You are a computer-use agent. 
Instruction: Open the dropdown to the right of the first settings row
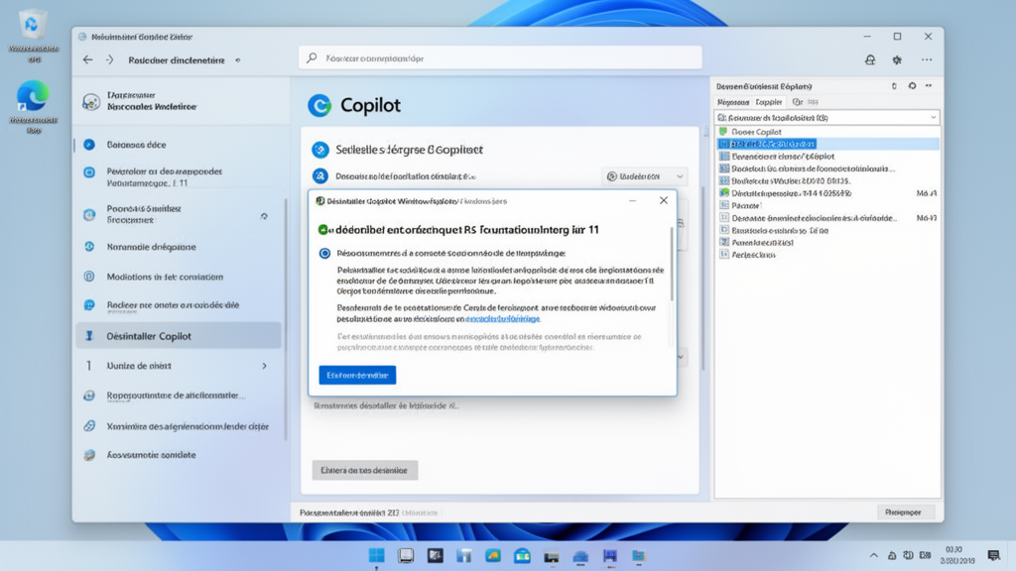(x=644, y=176)
